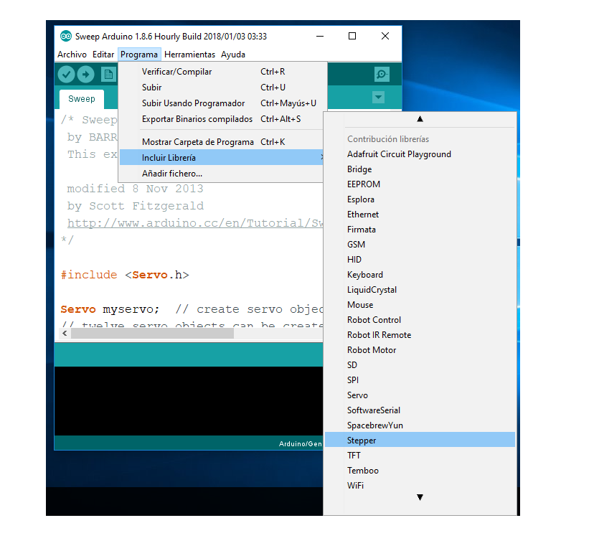This screenshot has width=594, height=551.
Task: Open the Ayuda menu
Action: click(x=233, y=55)
